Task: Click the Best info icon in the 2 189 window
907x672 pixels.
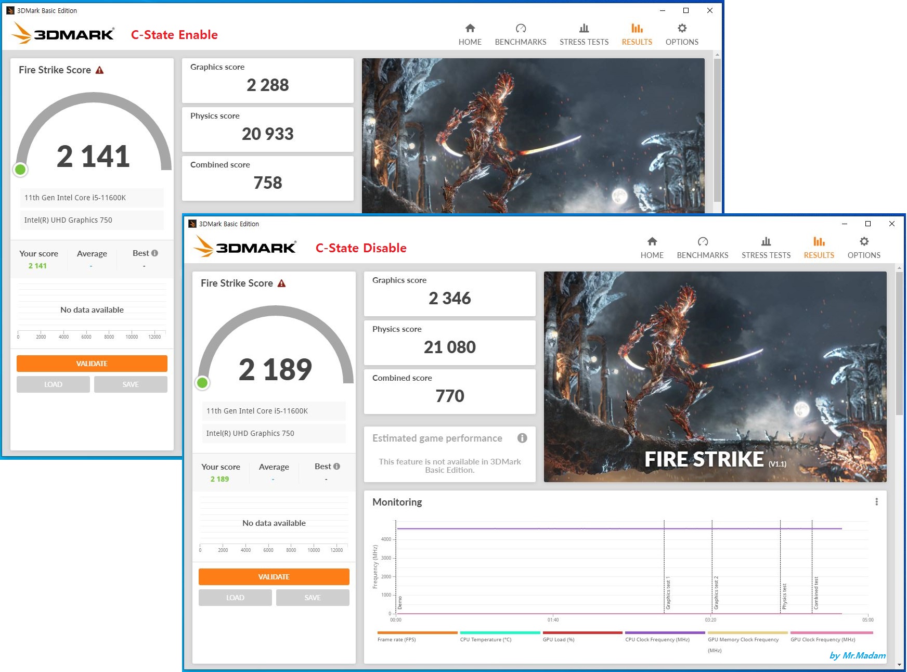Action: pyautogui.click(x=336, y=467)
